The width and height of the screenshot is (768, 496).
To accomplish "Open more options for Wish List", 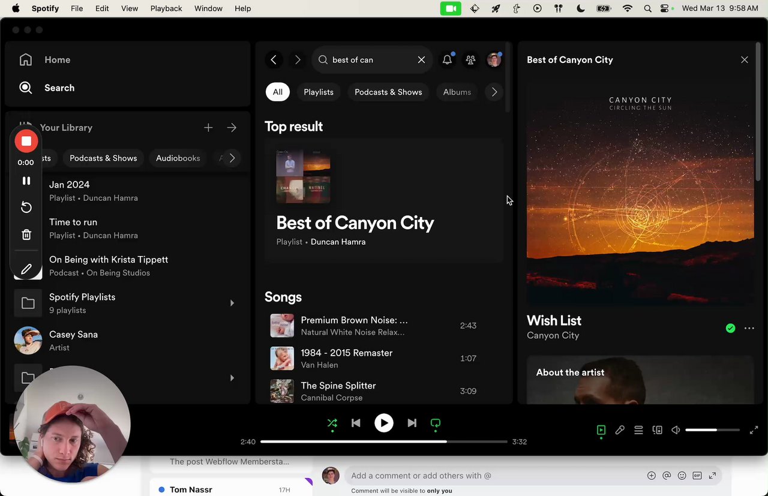I will point(749,328).
